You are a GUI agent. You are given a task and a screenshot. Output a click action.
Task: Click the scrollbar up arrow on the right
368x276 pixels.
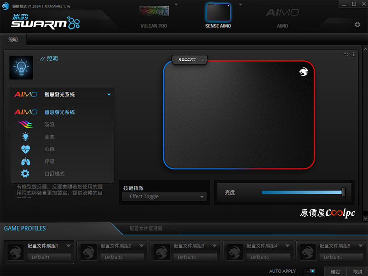(365, 49)
